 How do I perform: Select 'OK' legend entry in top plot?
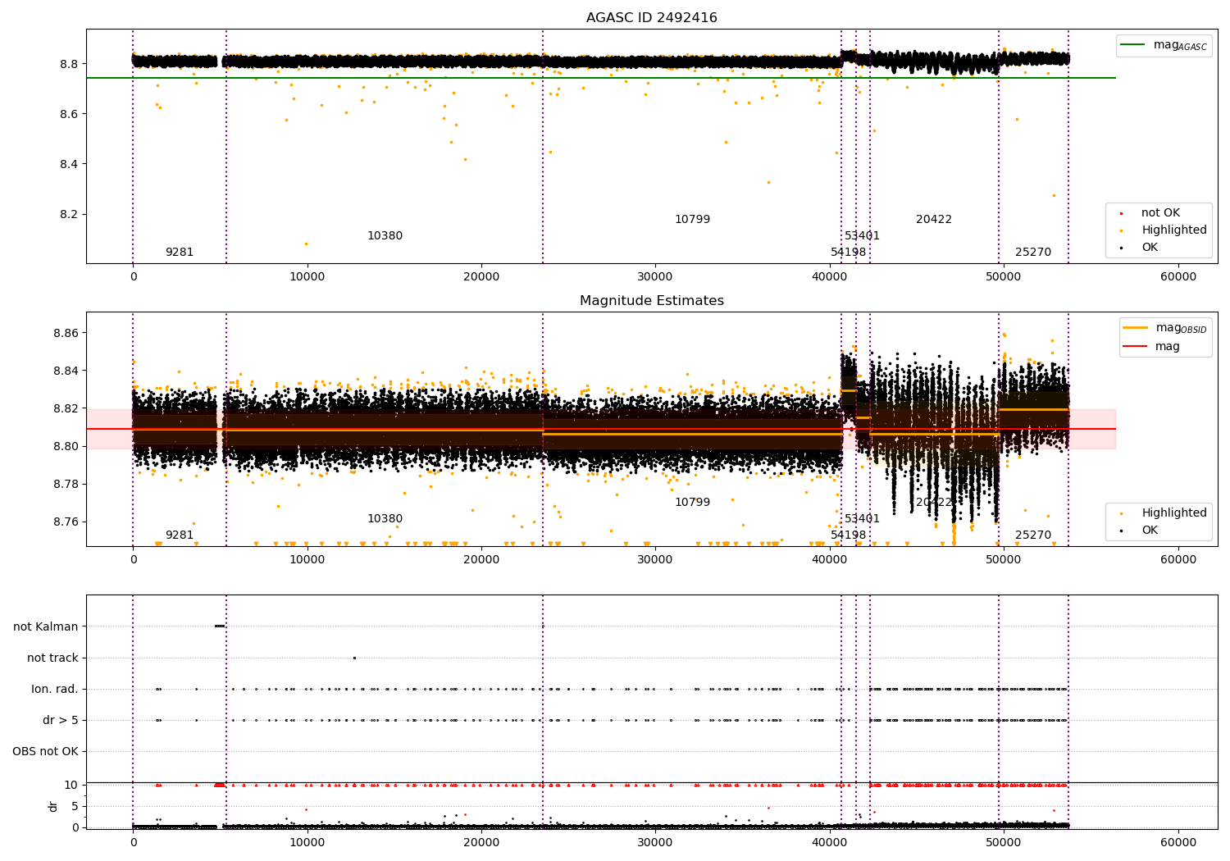[x=1150, y=248]
